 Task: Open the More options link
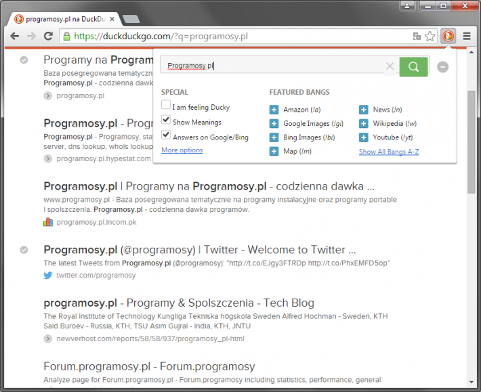(x=182, y=150)
